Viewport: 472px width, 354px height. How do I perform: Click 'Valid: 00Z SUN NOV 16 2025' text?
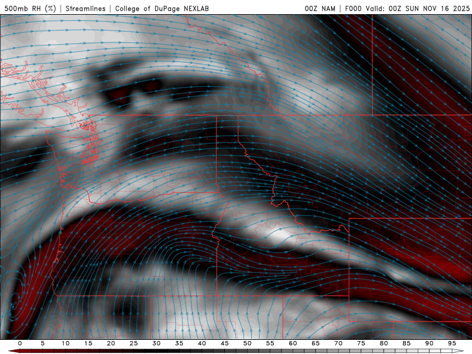coord(418,8)
